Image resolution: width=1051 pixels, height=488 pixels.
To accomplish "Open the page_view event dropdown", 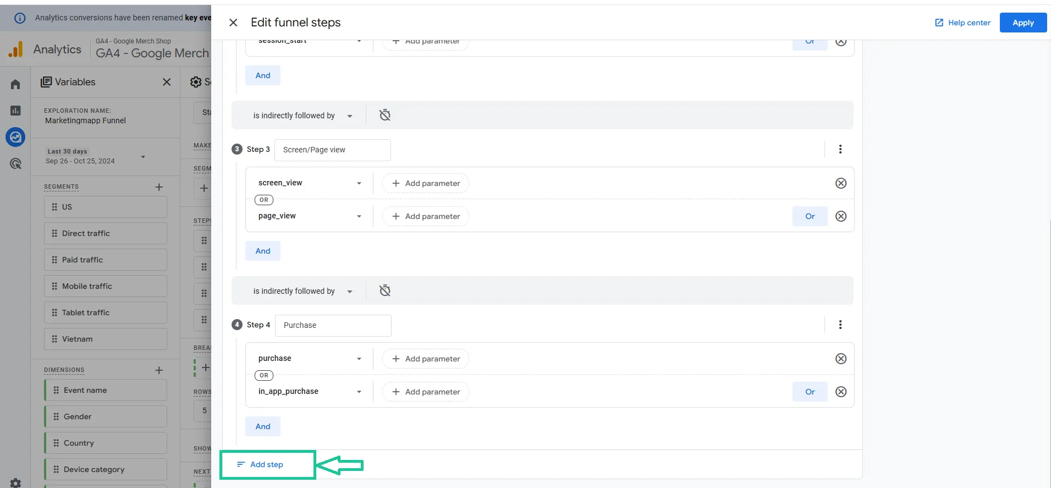I will (x=310, y=216).
